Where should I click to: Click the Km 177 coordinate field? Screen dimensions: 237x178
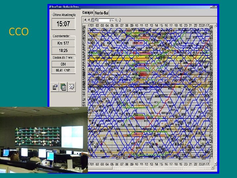tap(63, 43)
